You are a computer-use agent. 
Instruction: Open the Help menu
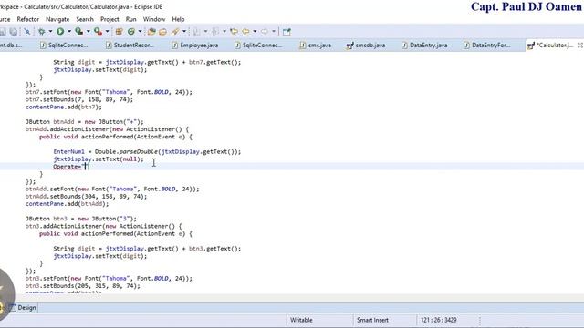coord(178,19)
